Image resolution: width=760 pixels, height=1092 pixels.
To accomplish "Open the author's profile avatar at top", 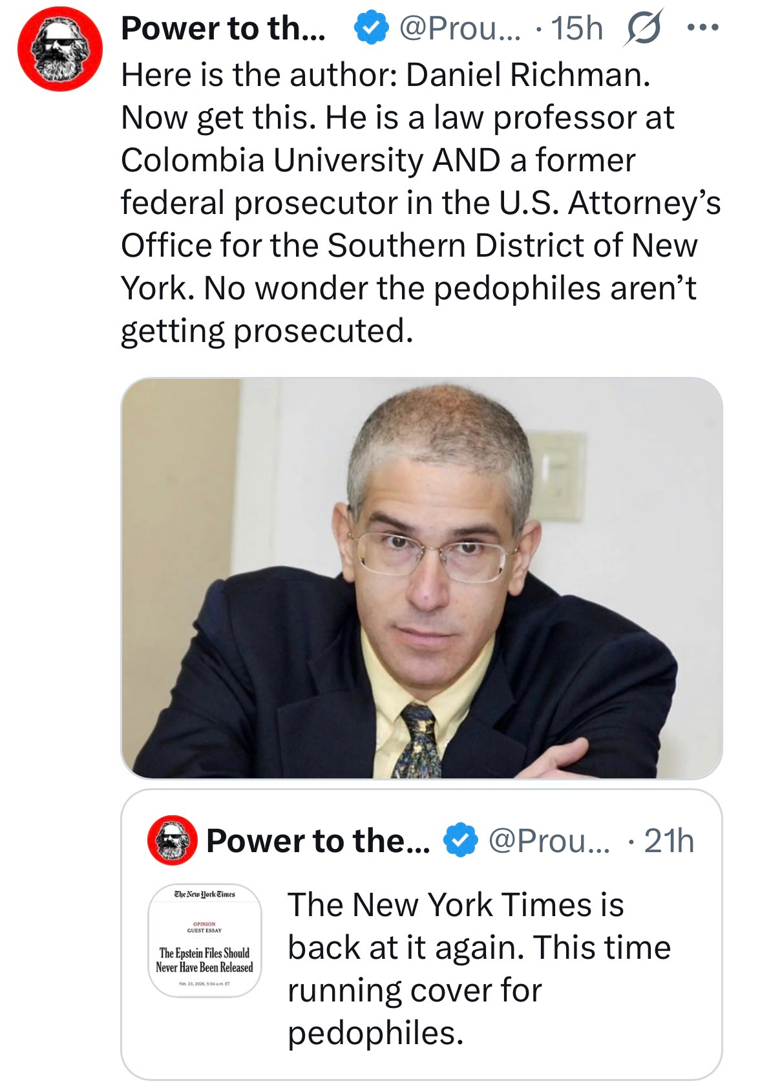I will coord(59,49).
